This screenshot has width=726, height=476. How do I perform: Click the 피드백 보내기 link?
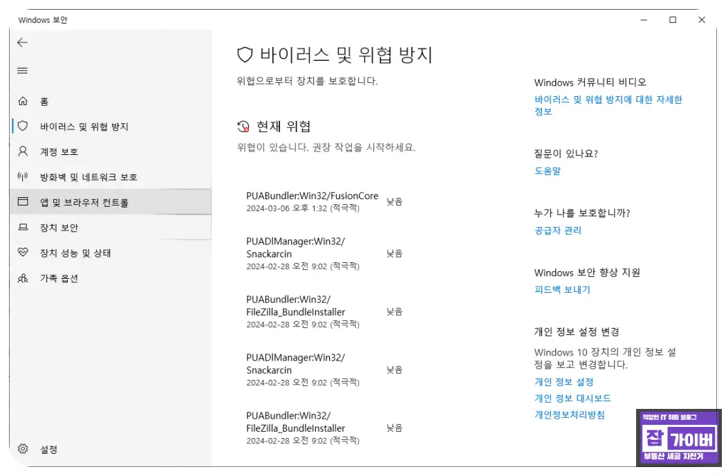click(x=563, y=289)
